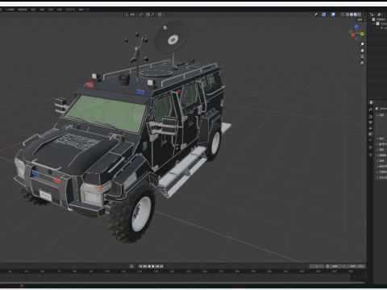This screenshot has width=387, height=290.
Task: Click the red X axis on navigation gizmo
Action: (x=353, y=35)
